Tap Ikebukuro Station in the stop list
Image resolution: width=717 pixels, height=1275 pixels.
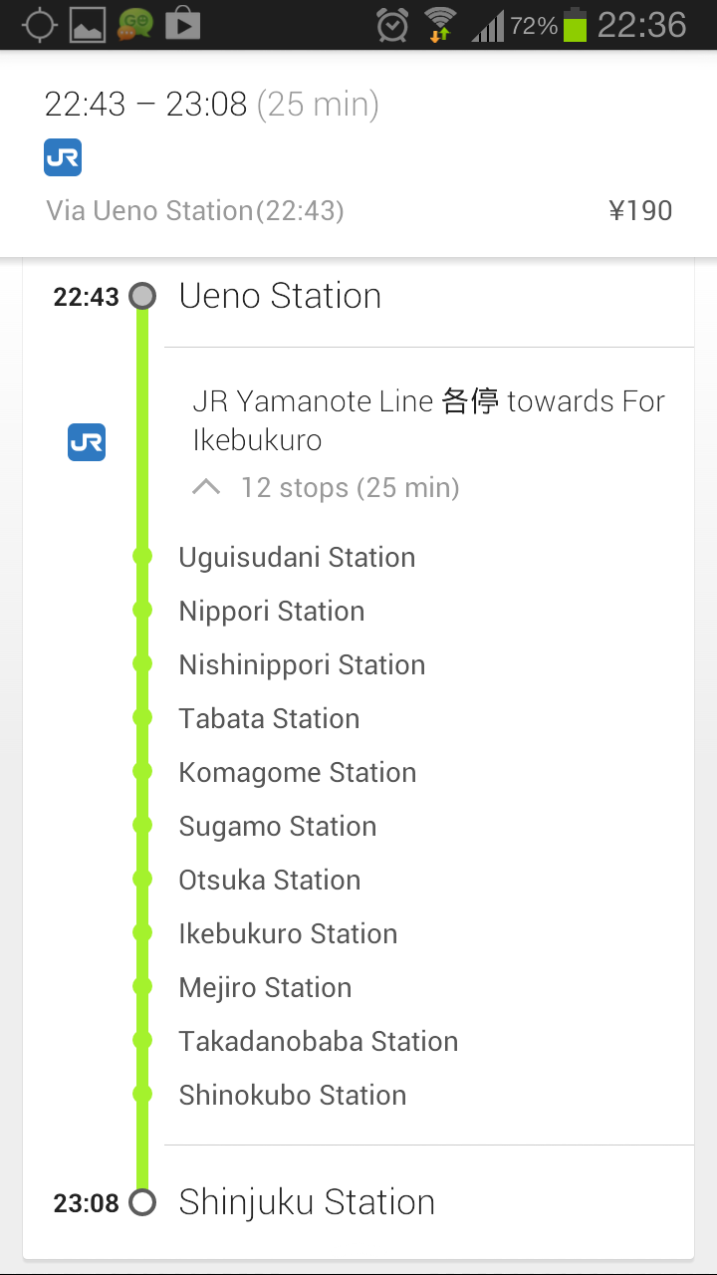288,933
